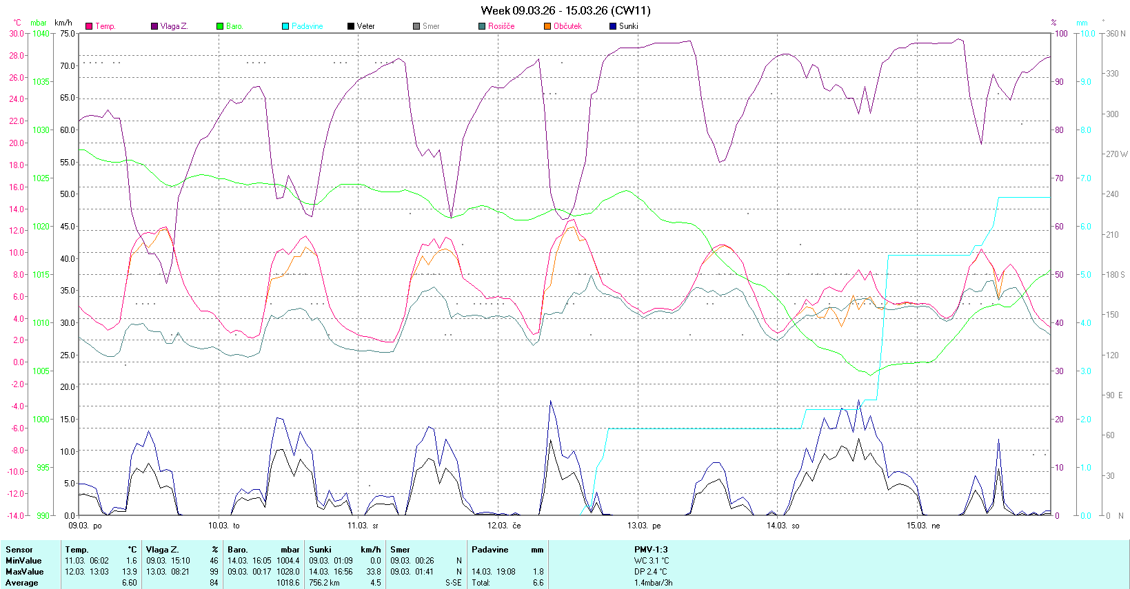
Task: Click the purple Vlaga Z. legend swatch
Action: [x=154, y=26]
